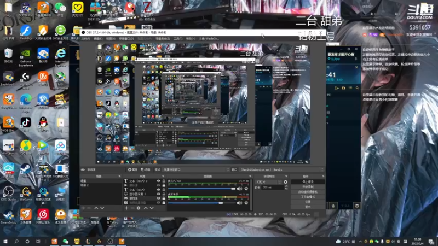Open 360 Secure Browser desktop shortcut
This screenshot has width=438, height=246.
(x=60, y=33)
